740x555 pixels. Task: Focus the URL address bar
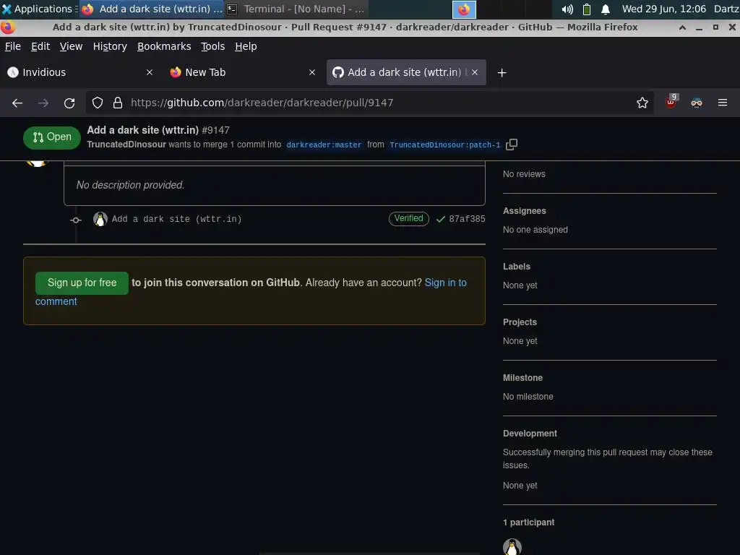(369, 103)
